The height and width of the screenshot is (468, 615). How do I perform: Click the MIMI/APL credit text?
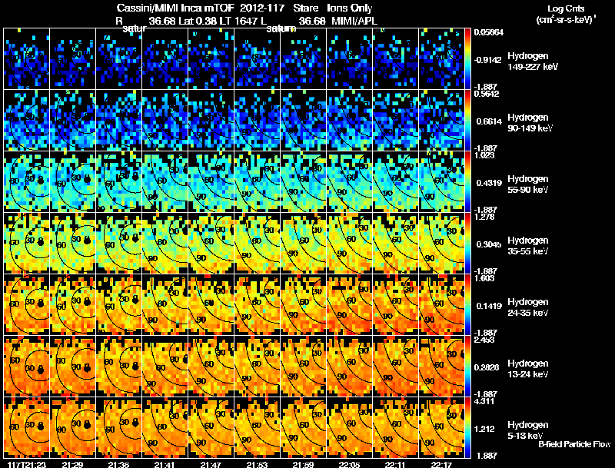(x=354, y=21)
